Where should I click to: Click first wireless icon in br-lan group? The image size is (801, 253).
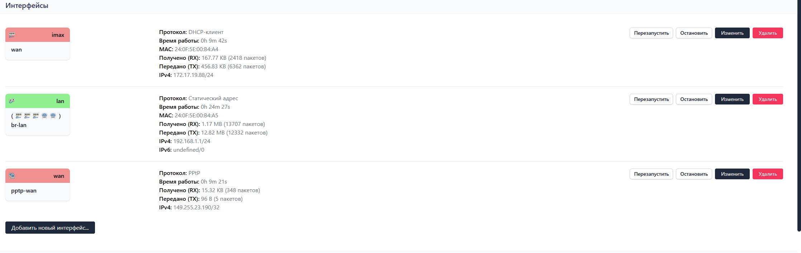(x=44, y=116)
